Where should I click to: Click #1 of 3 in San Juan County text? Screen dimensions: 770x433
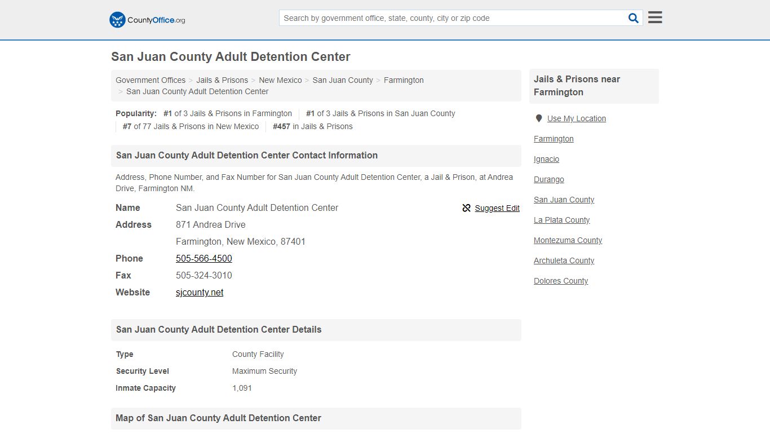coord(380,113)
